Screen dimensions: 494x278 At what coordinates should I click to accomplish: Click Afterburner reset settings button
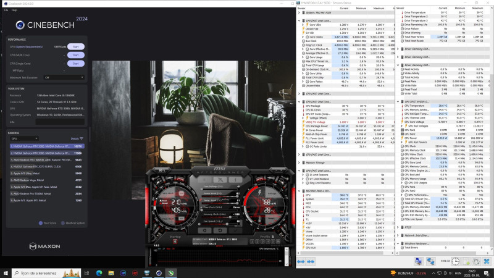click(220, 230)
